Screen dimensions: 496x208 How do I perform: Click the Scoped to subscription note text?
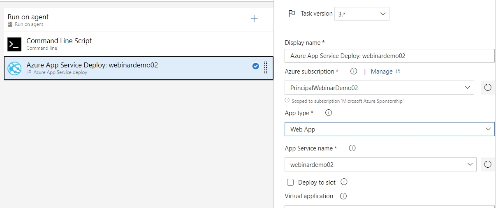pyautogui.click(x=348, y=101)
